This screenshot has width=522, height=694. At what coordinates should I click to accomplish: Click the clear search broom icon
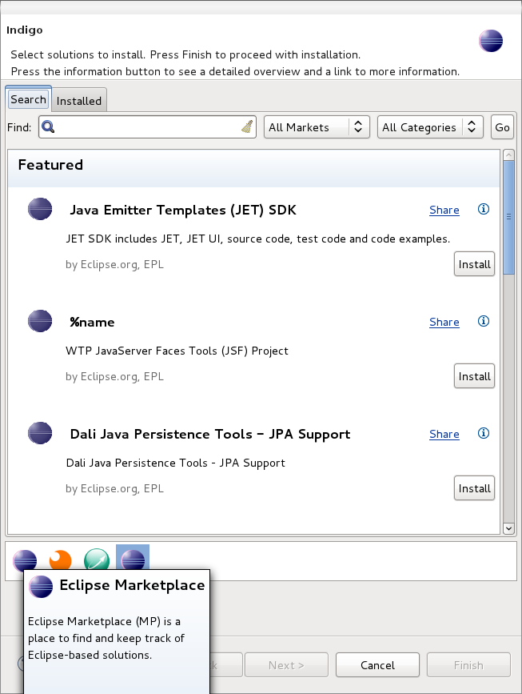pos(247,126)
